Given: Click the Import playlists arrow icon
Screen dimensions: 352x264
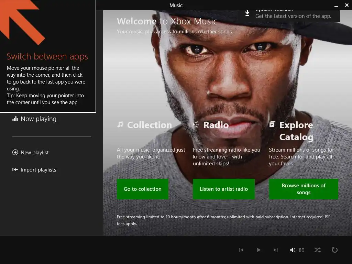Looking at the screenshot, I should [x=15, y=170].
